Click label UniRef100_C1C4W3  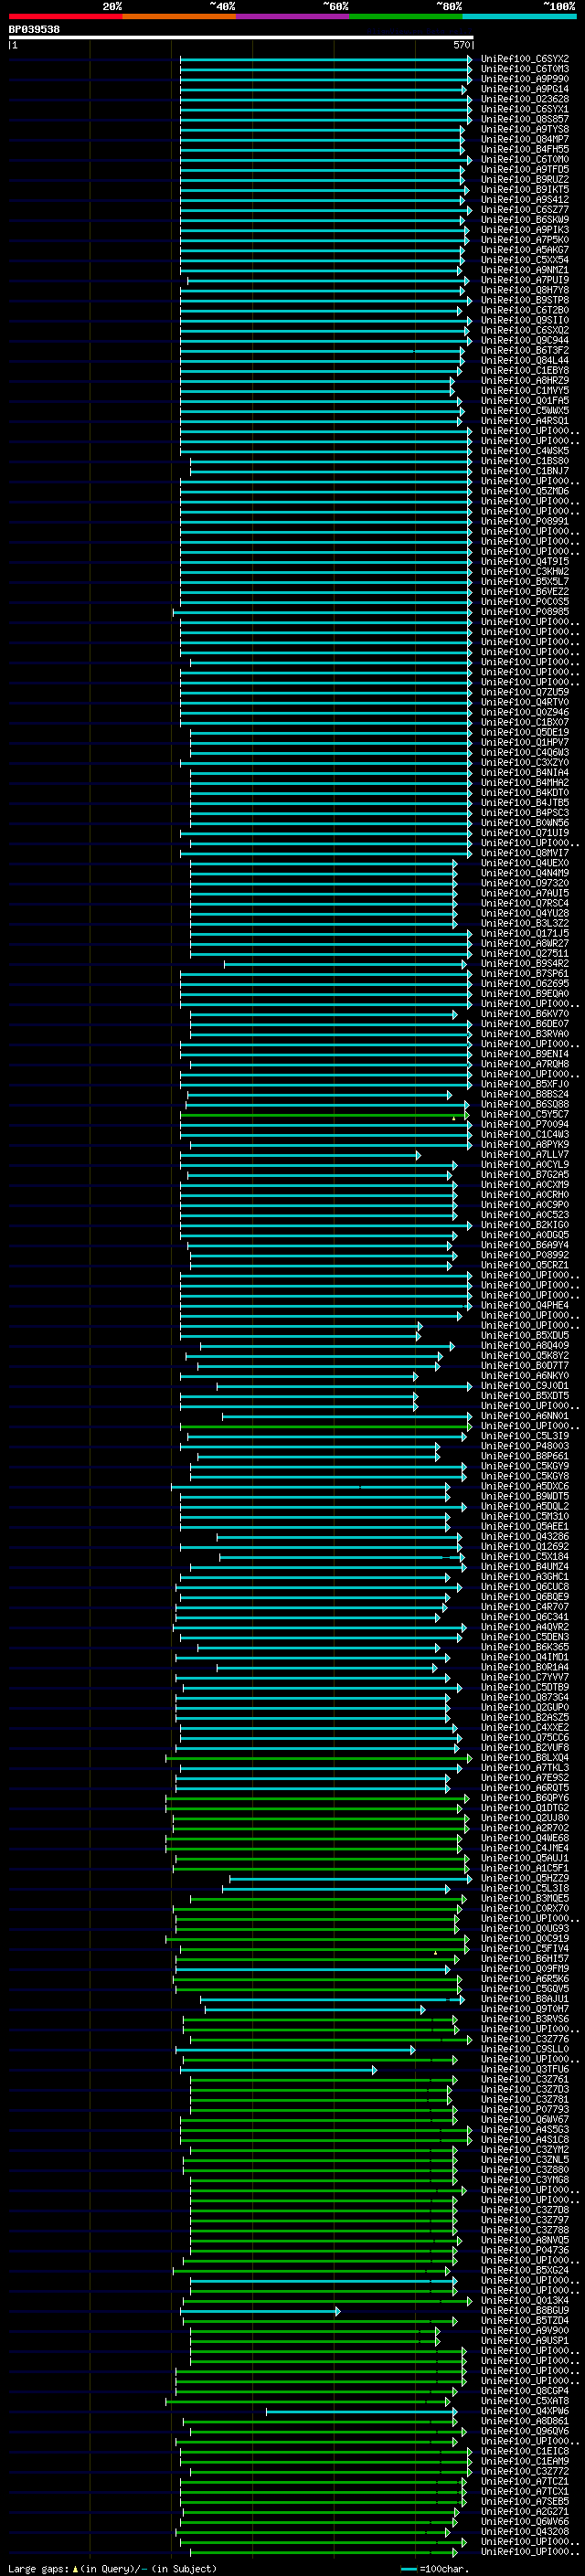[525, 1135]
